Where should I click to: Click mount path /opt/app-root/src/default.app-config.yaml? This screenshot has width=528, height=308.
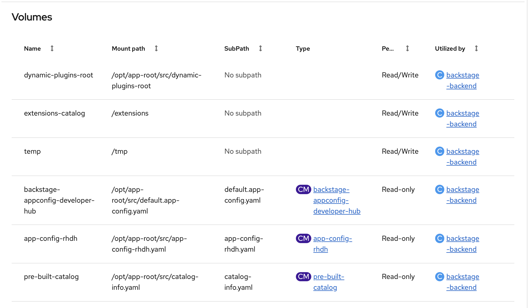click(146, 200)
